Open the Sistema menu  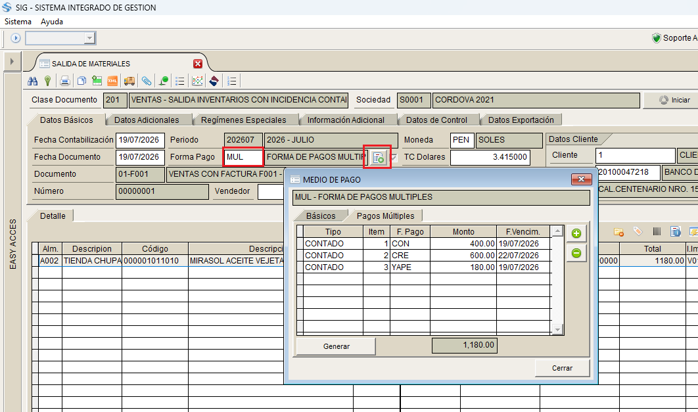18,22
